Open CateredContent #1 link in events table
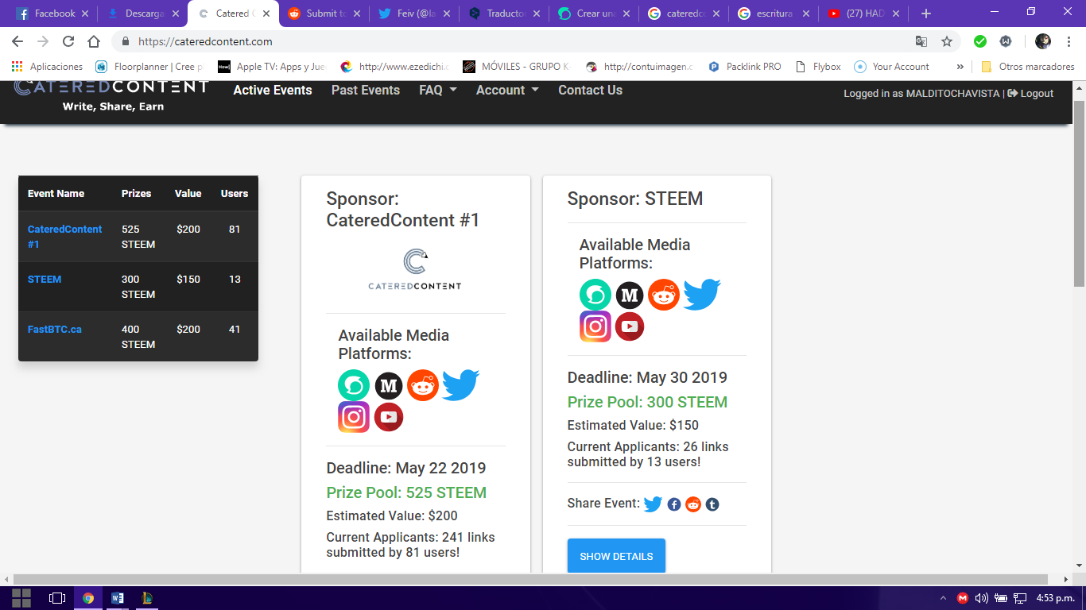The width and height of the screenshot is (1086, 610). point(64,236)
